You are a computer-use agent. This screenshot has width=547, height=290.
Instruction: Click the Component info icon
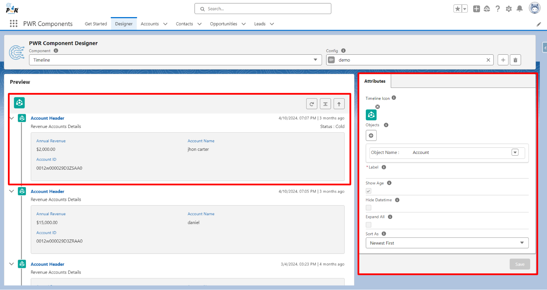tap(56, 51)
